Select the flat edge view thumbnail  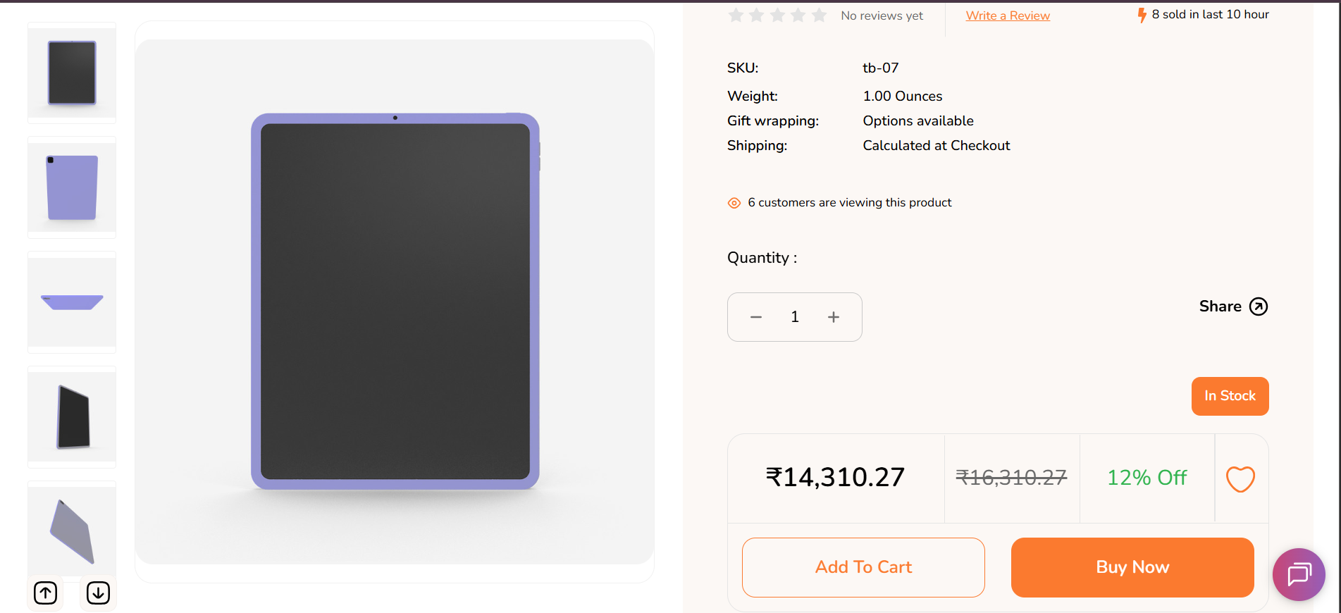(72, 302)
